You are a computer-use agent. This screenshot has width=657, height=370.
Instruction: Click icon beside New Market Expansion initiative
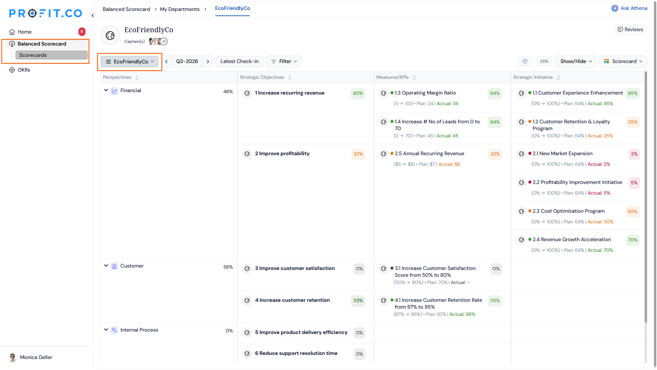pyautogui.click(x=521, y=154)
